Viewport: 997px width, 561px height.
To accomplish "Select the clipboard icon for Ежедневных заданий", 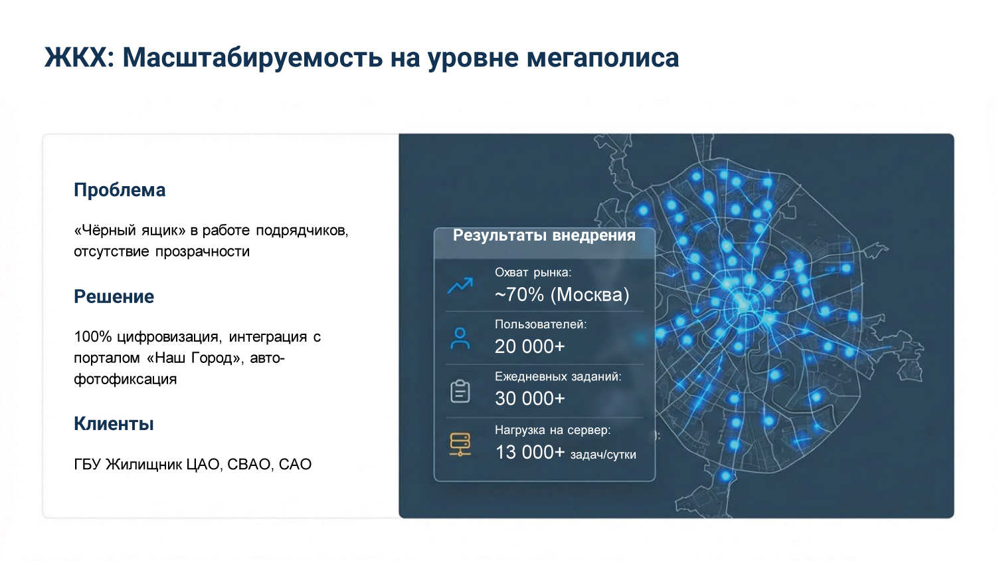I will pos(459,391).
